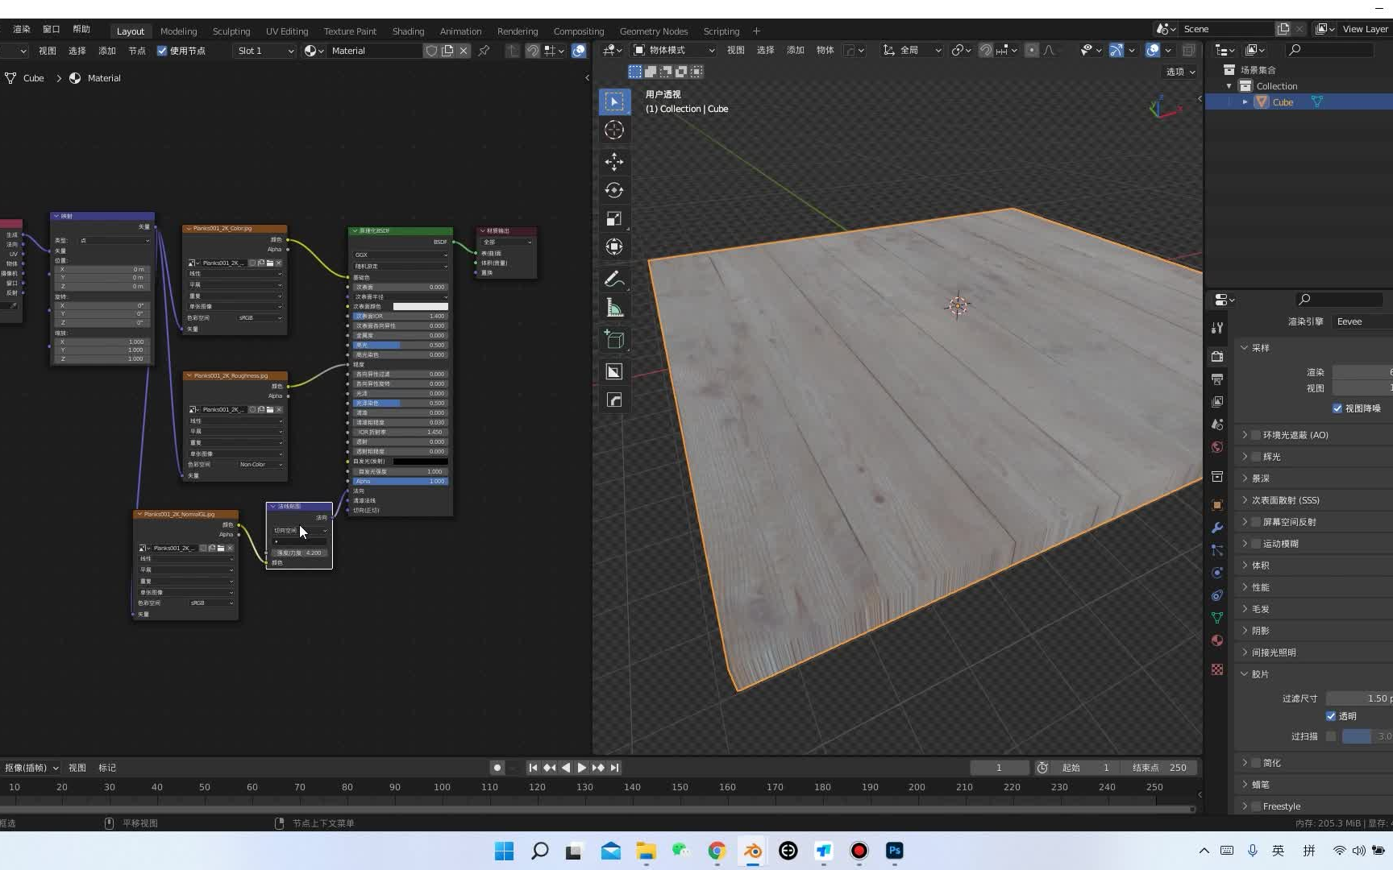
Task: Open Material properties (sphere icon)
Action: click(1217, 640)
